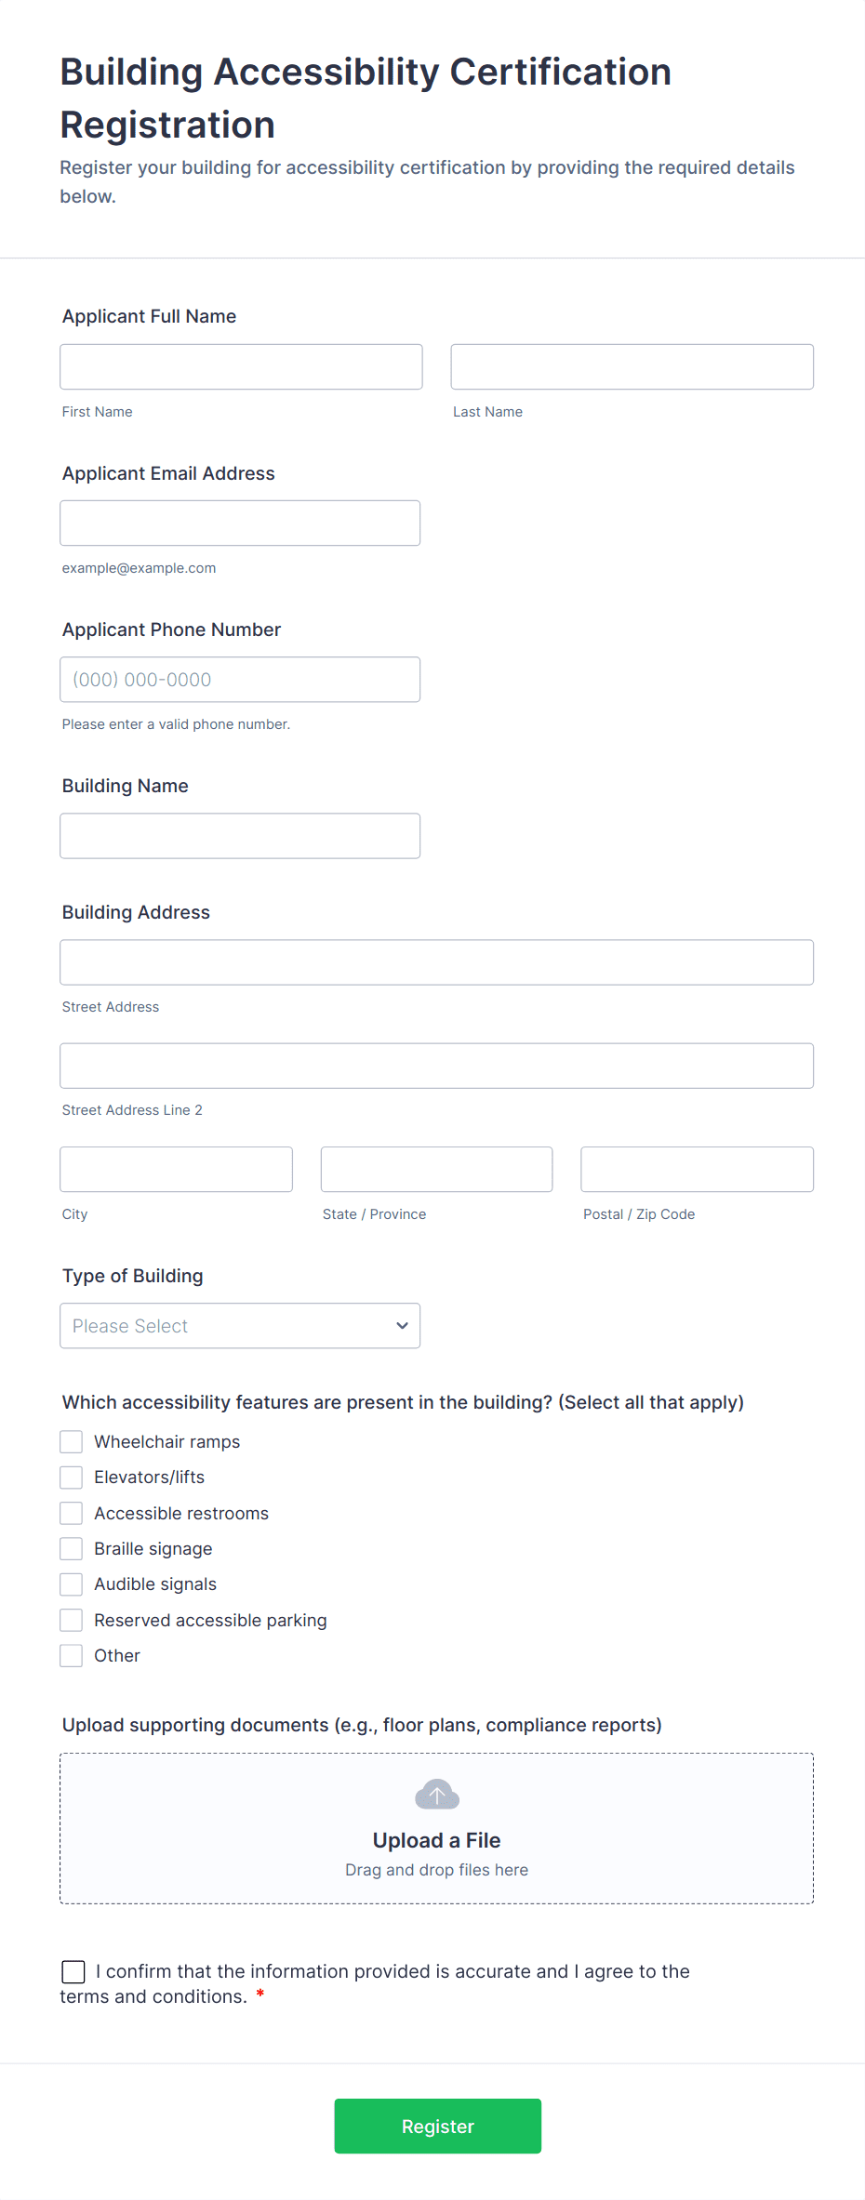865x2200 pixels.
Task: Check the Audible signals option
Action: tap(71, 1584)
